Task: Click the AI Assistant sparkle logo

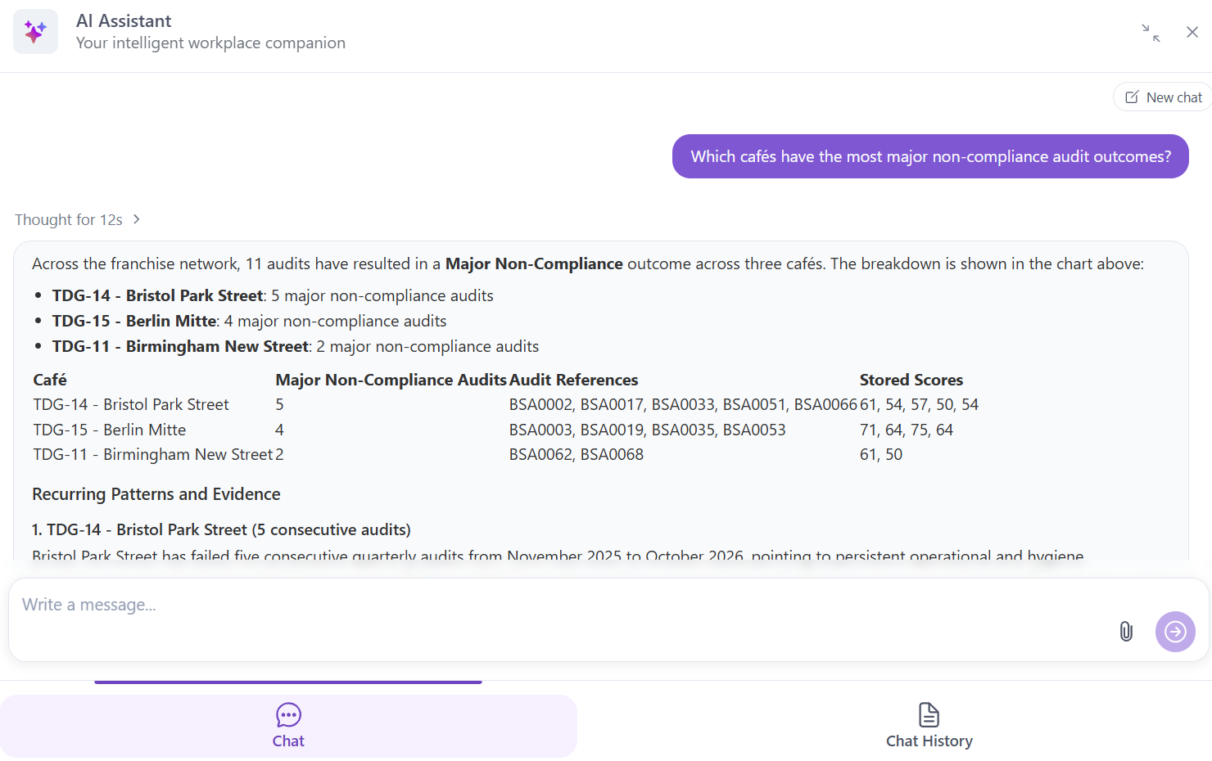Action: [x=35, y=32]
